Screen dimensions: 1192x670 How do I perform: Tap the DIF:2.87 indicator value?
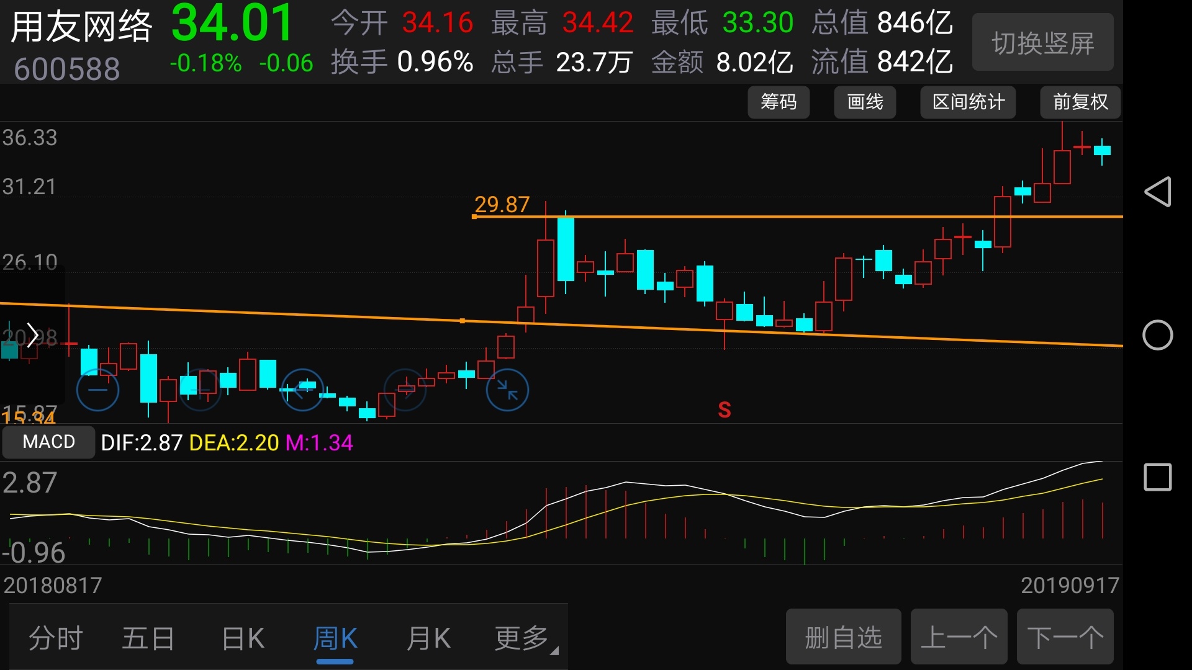[x=142, y=442]
